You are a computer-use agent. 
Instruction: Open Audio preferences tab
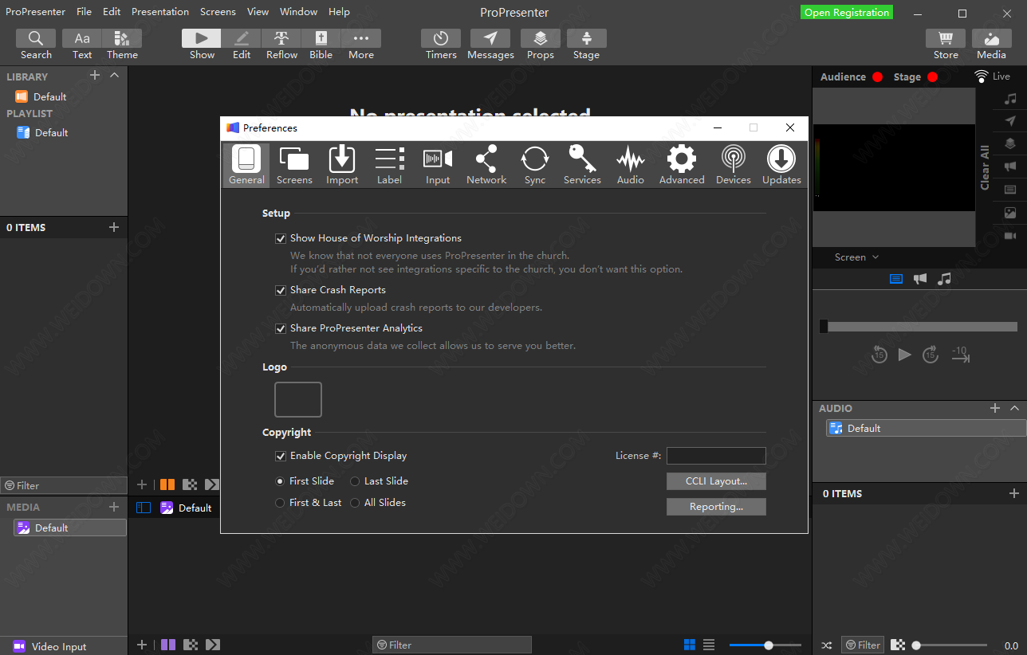click(630, 165)
